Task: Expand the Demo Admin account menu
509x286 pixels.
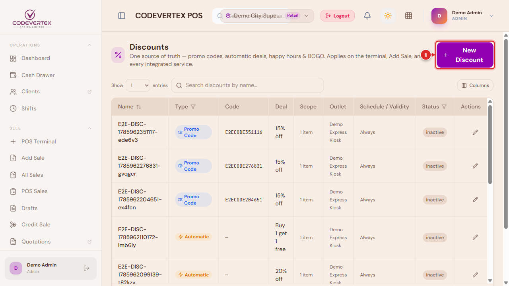Action: 492,16
